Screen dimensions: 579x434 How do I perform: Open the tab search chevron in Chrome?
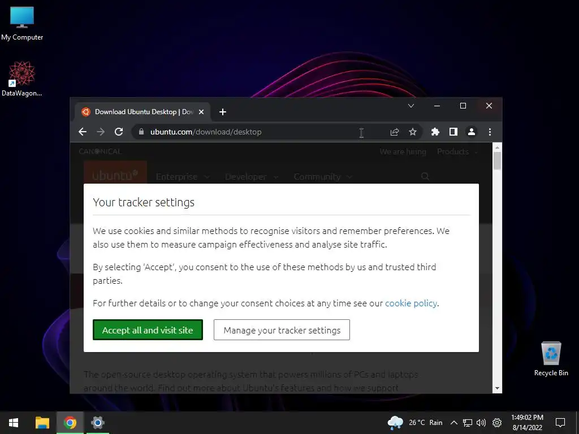pos(411,106)
